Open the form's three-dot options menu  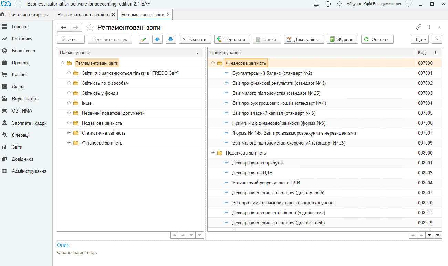click(429, 27)
